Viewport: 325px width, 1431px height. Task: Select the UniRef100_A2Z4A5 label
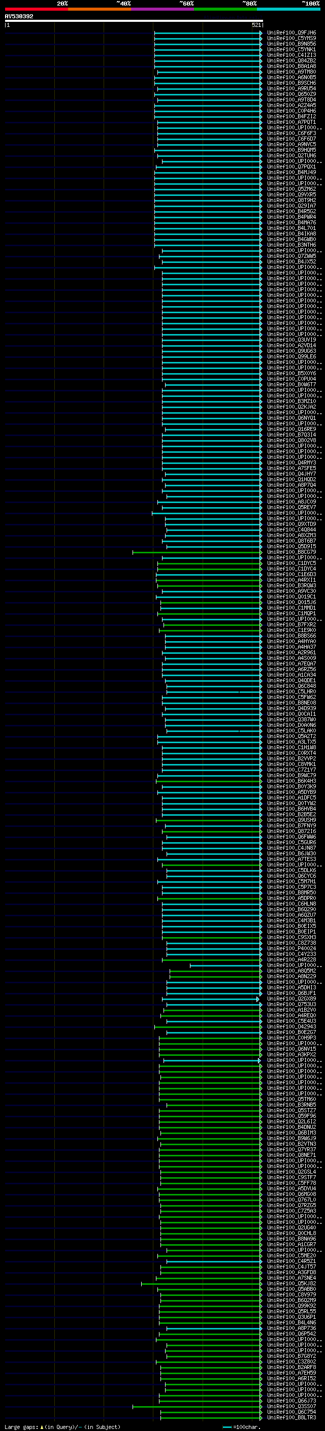pos(291,105)
